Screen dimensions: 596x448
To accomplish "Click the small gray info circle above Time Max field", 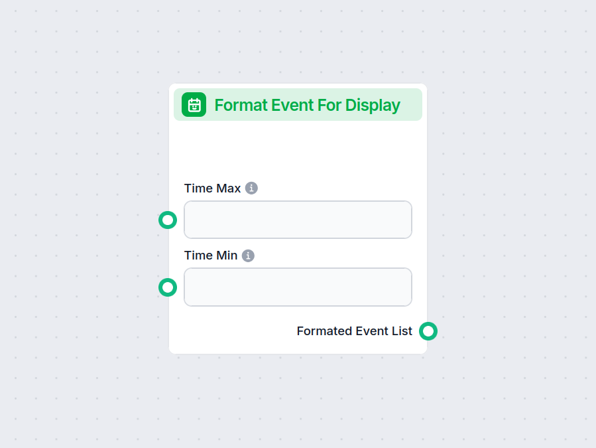I will pyautogui.click(x=251, y=188).
